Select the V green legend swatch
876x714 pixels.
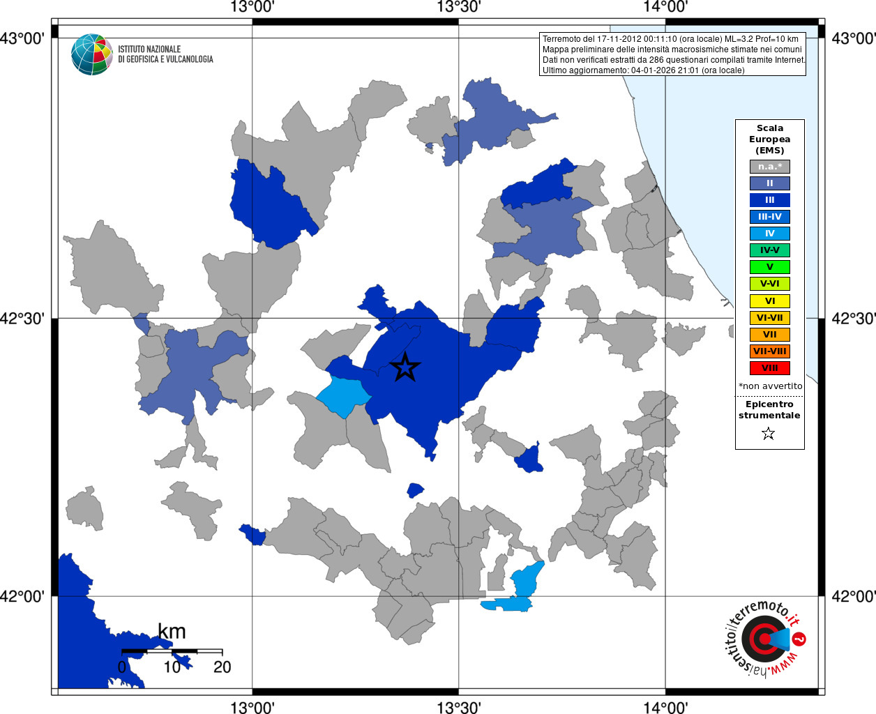click(x=770, y=267)
